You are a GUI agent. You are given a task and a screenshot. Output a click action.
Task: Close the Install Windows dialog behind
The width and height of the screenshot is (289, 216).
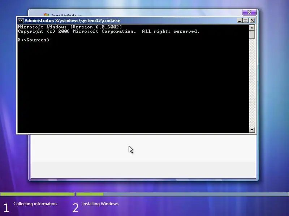tap(249, 12)
